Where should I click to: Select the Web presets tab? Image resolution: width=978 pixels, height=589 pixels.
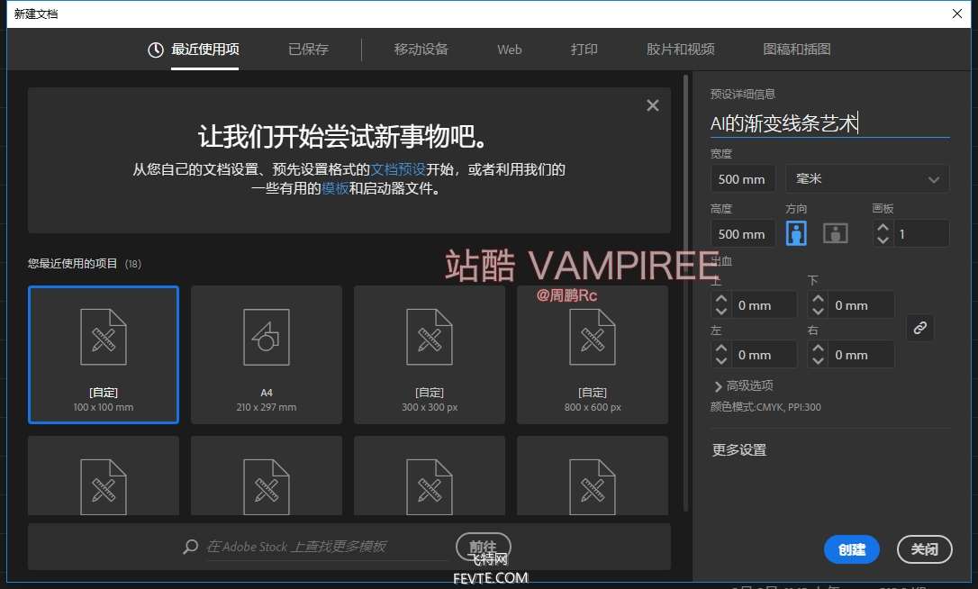click(509, 50)
